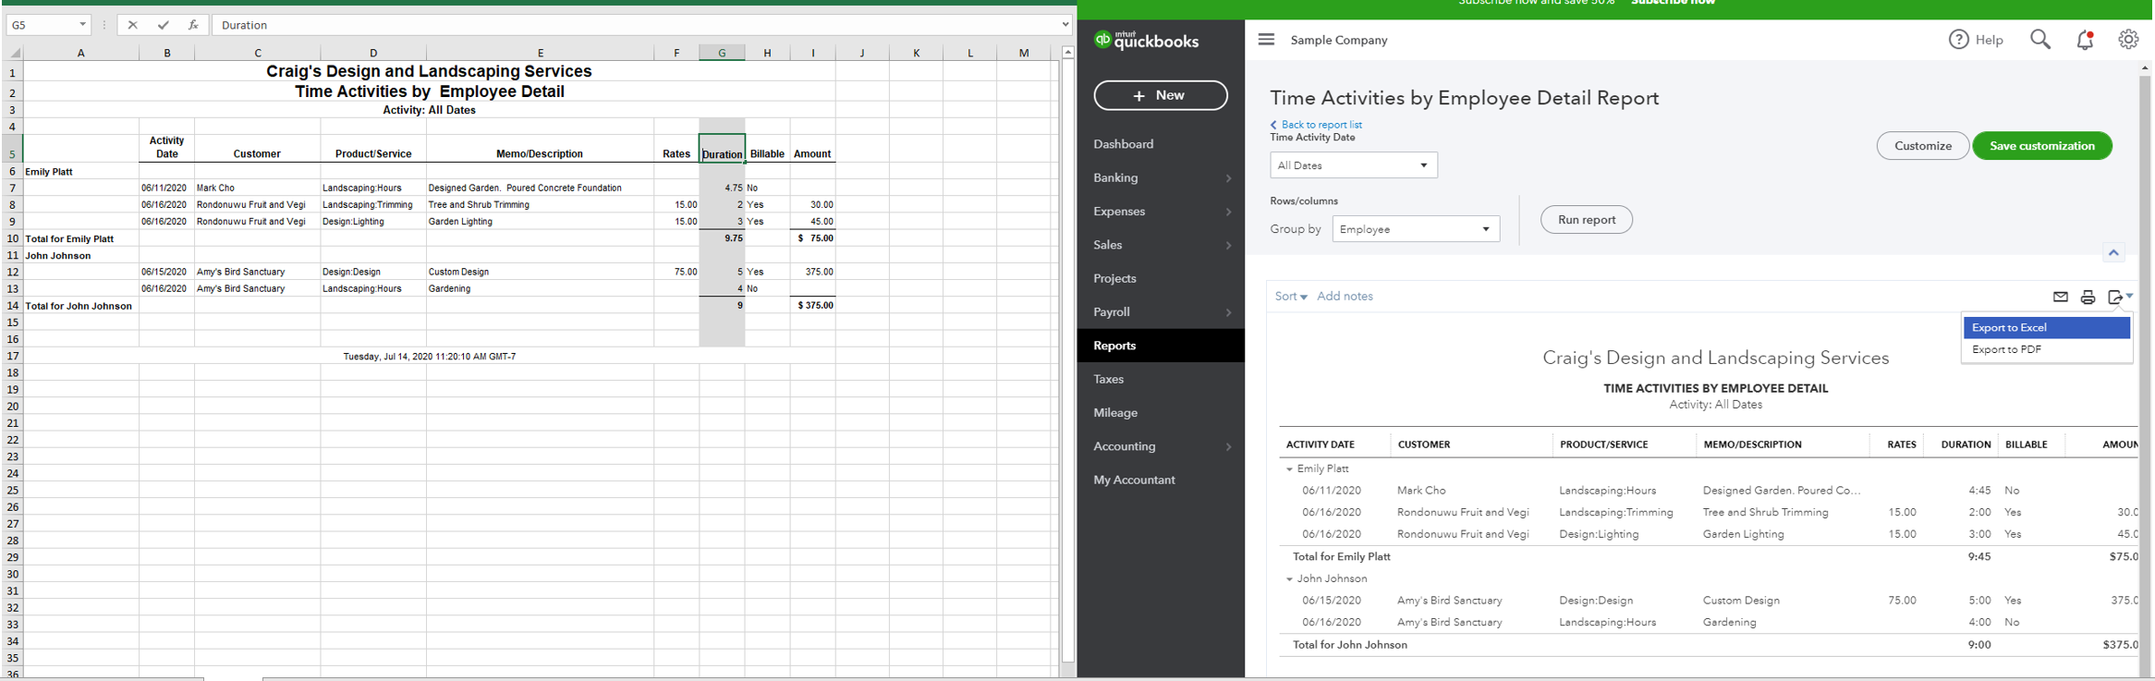Open the settings gear in QuickBooks
The image size is (2155, 681).
pyautogui.click(x=2128, y=39)
